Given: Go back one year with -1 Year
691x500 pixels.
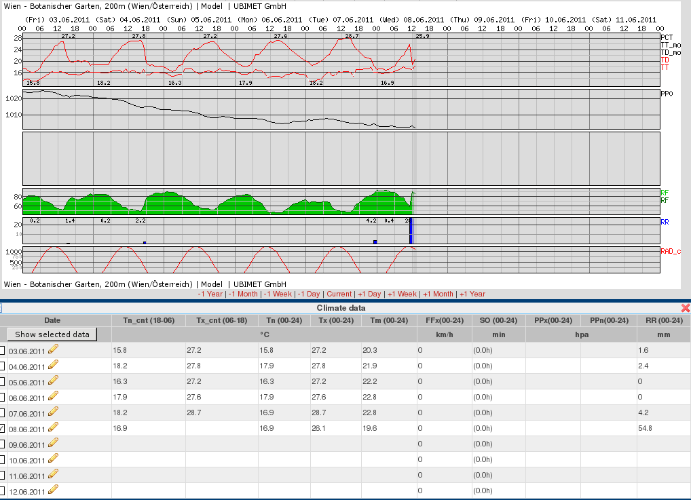Looking at the screenshot, I should pyautogui.click(x=210, y=294).
